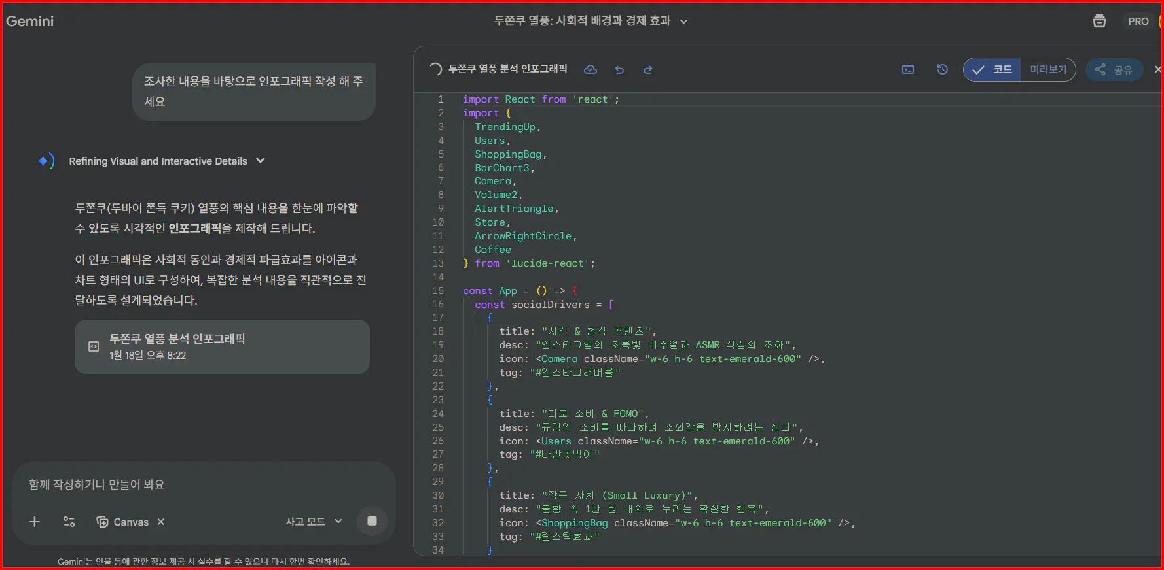Screen dimensions: 1164x570
Task: Click the code line 'const App = () => {'
Action: [x=520, y=291]
